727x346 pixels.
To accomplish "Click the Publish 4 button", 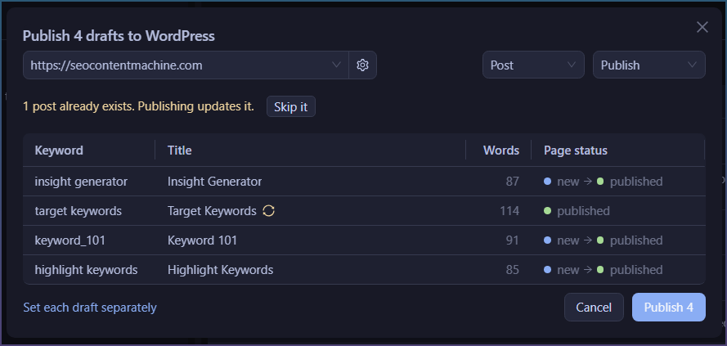I will 669,307.
